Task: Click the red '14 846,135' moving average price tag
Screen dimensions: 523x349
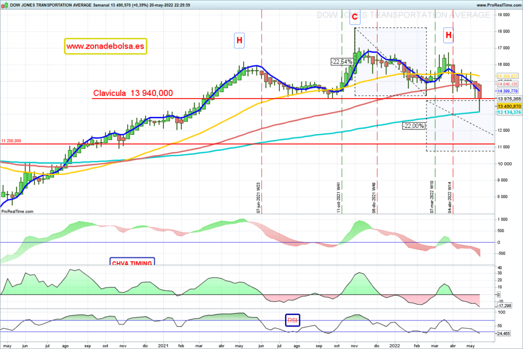Action: [508, 84]
